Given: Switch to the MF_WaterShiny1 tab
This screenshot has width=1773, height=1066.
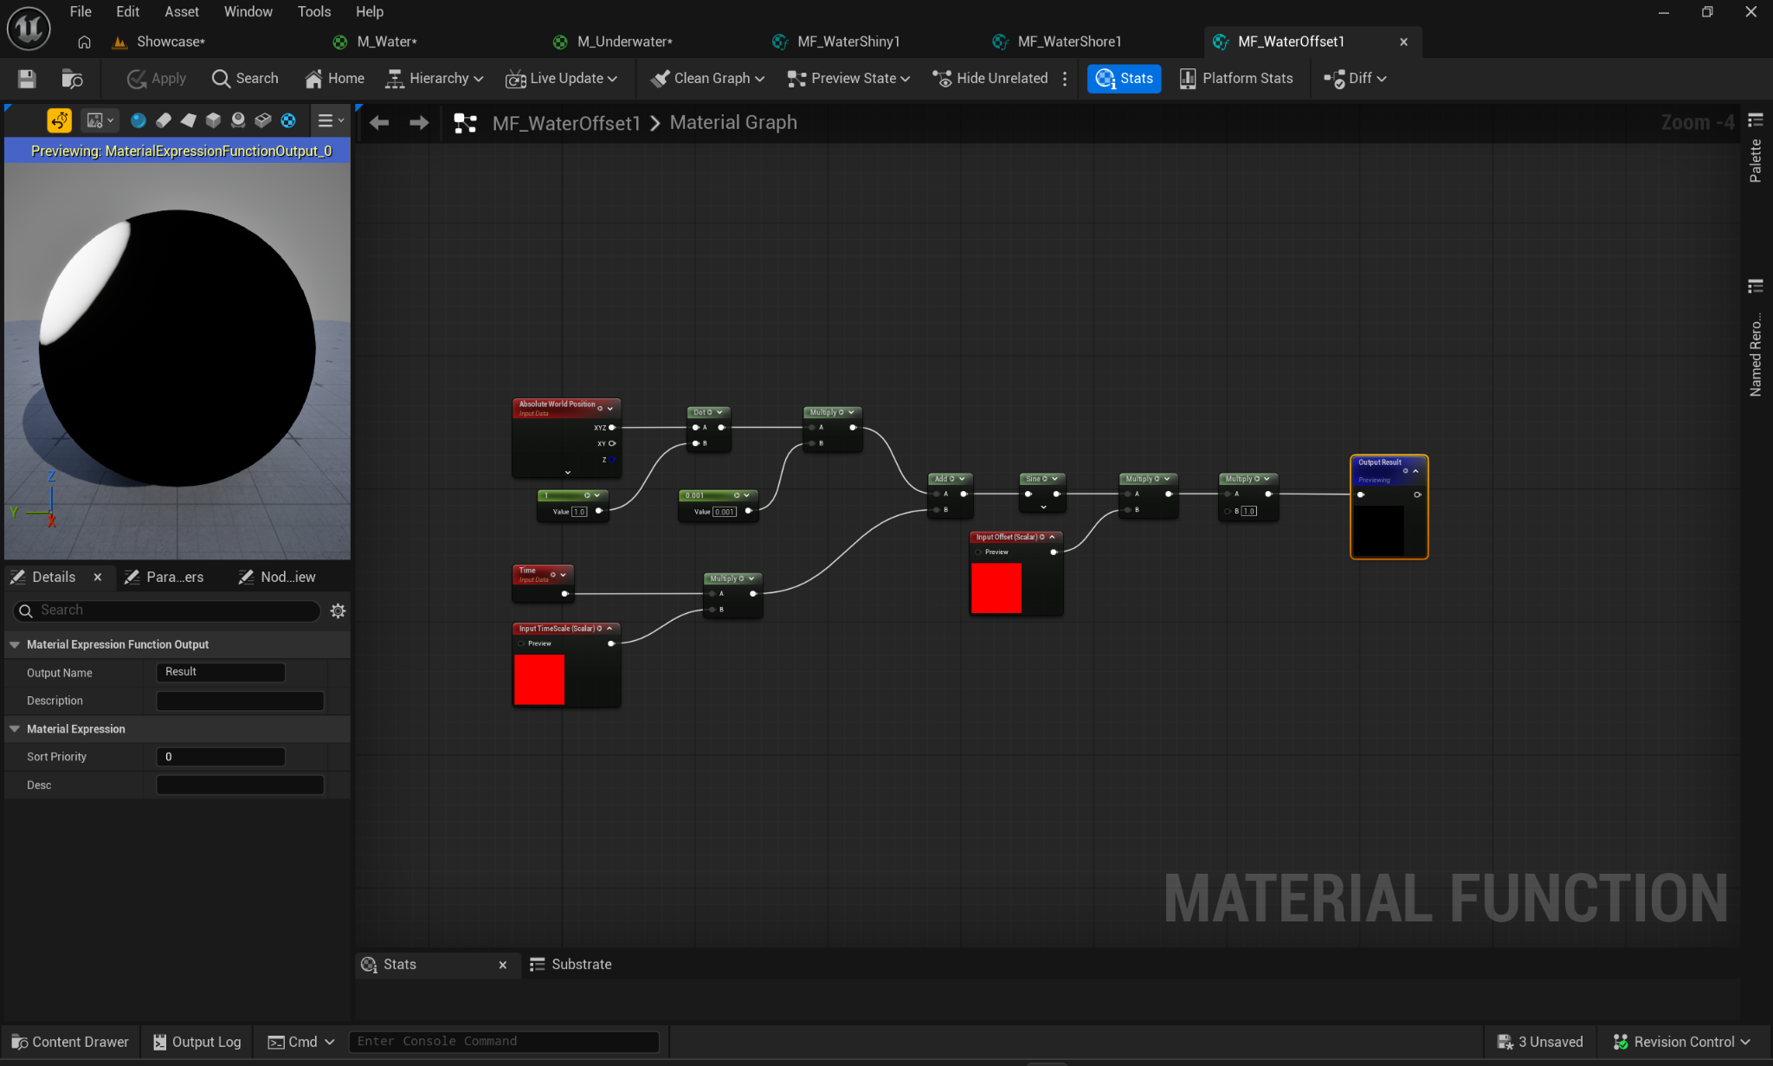Looking at the screenshot, I should [x=848, y=42].
